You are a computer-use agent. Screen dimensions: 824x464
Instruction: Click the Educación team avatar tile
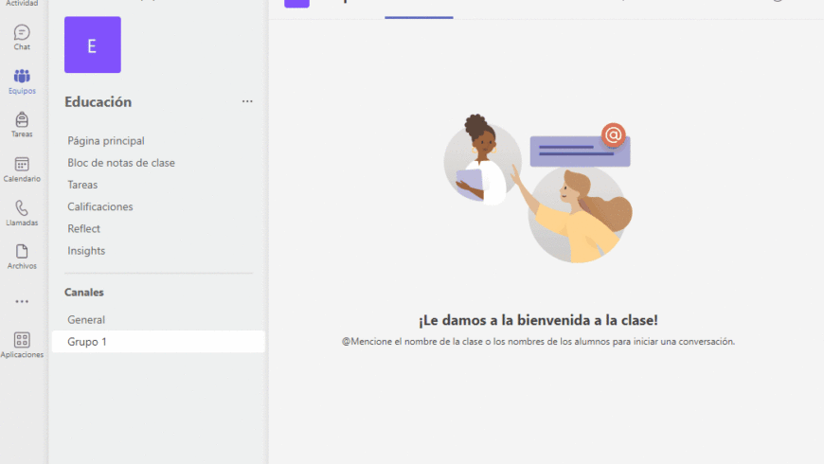[93, 45]
